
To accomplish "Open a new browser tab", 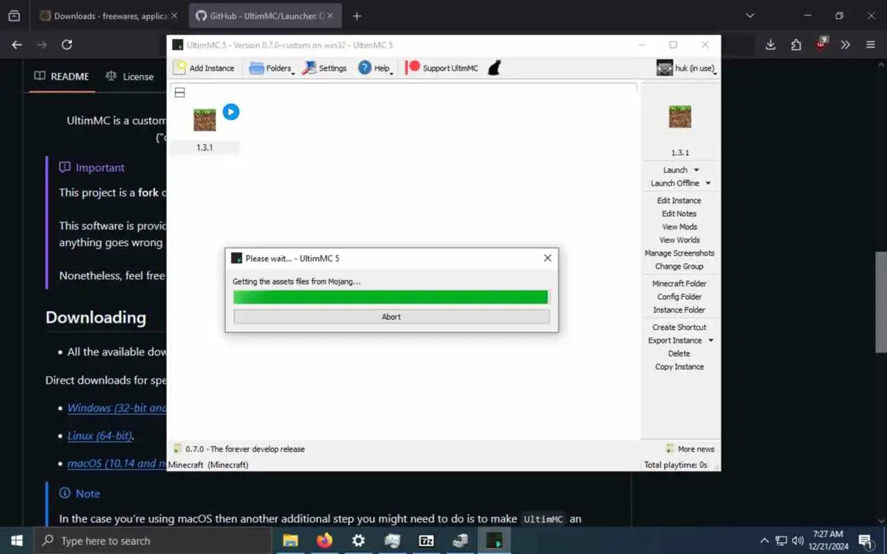I will point(357,16).
